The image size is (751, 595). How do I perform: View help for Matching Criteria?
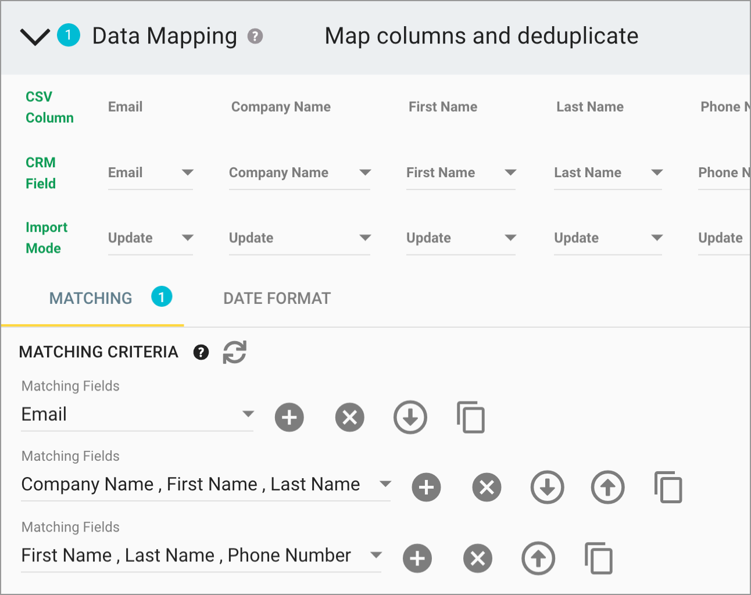[x=201, y=352]
